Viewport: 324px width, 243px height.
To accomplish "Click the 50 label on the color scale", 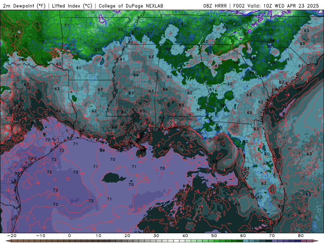I will pos(214,236).
